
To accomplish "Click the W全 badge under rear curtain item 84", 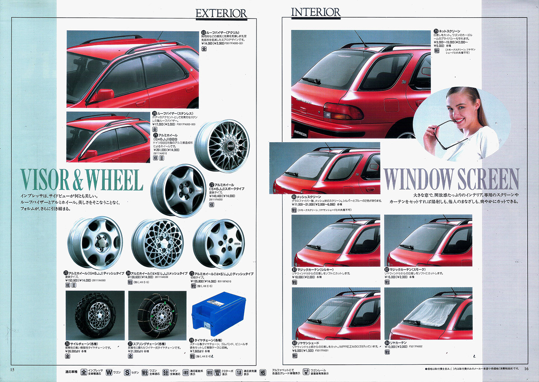I will pos(387,352).
